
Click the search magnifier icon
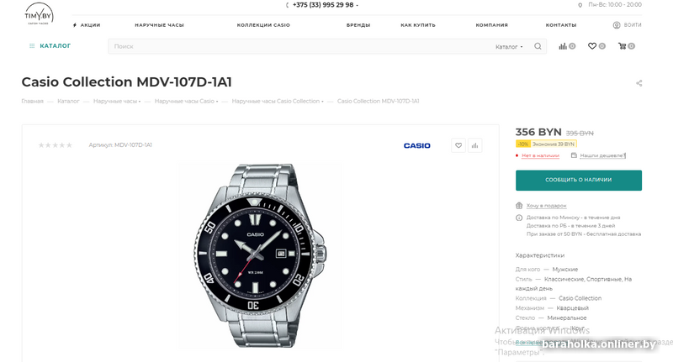coord(538,46)
